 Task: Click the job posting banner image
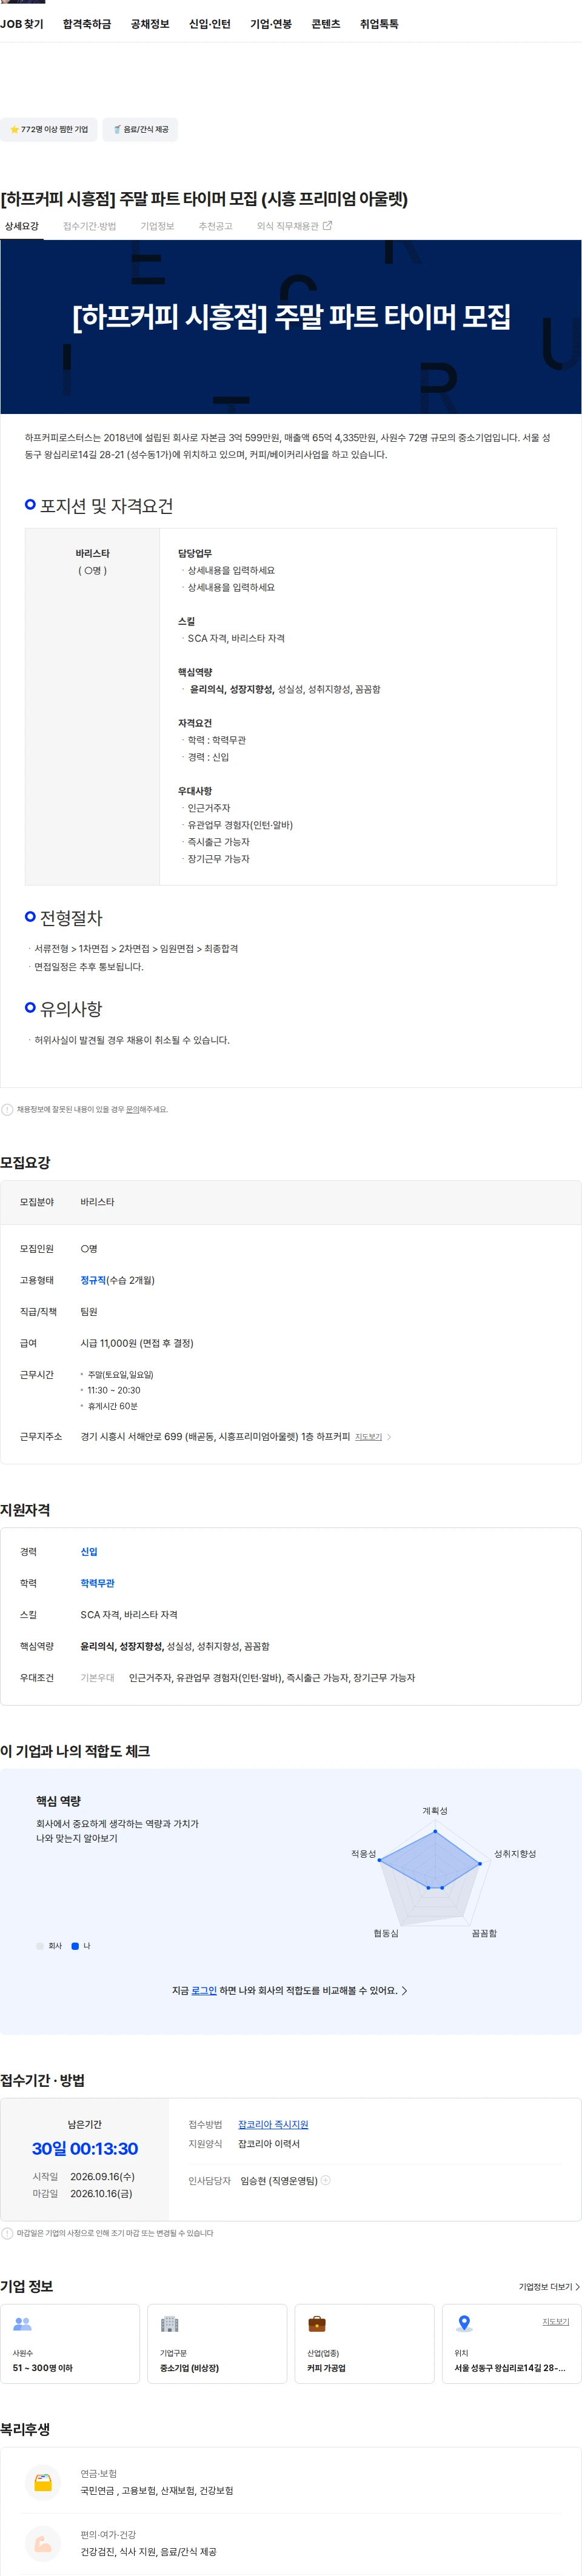pos(291,327)
